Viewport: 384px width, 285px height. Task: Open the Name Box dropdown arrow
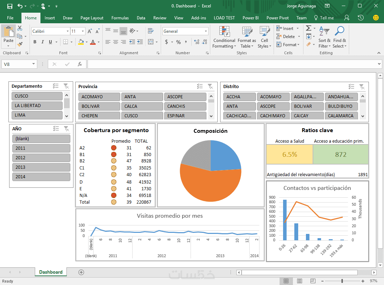click(34, 64)
